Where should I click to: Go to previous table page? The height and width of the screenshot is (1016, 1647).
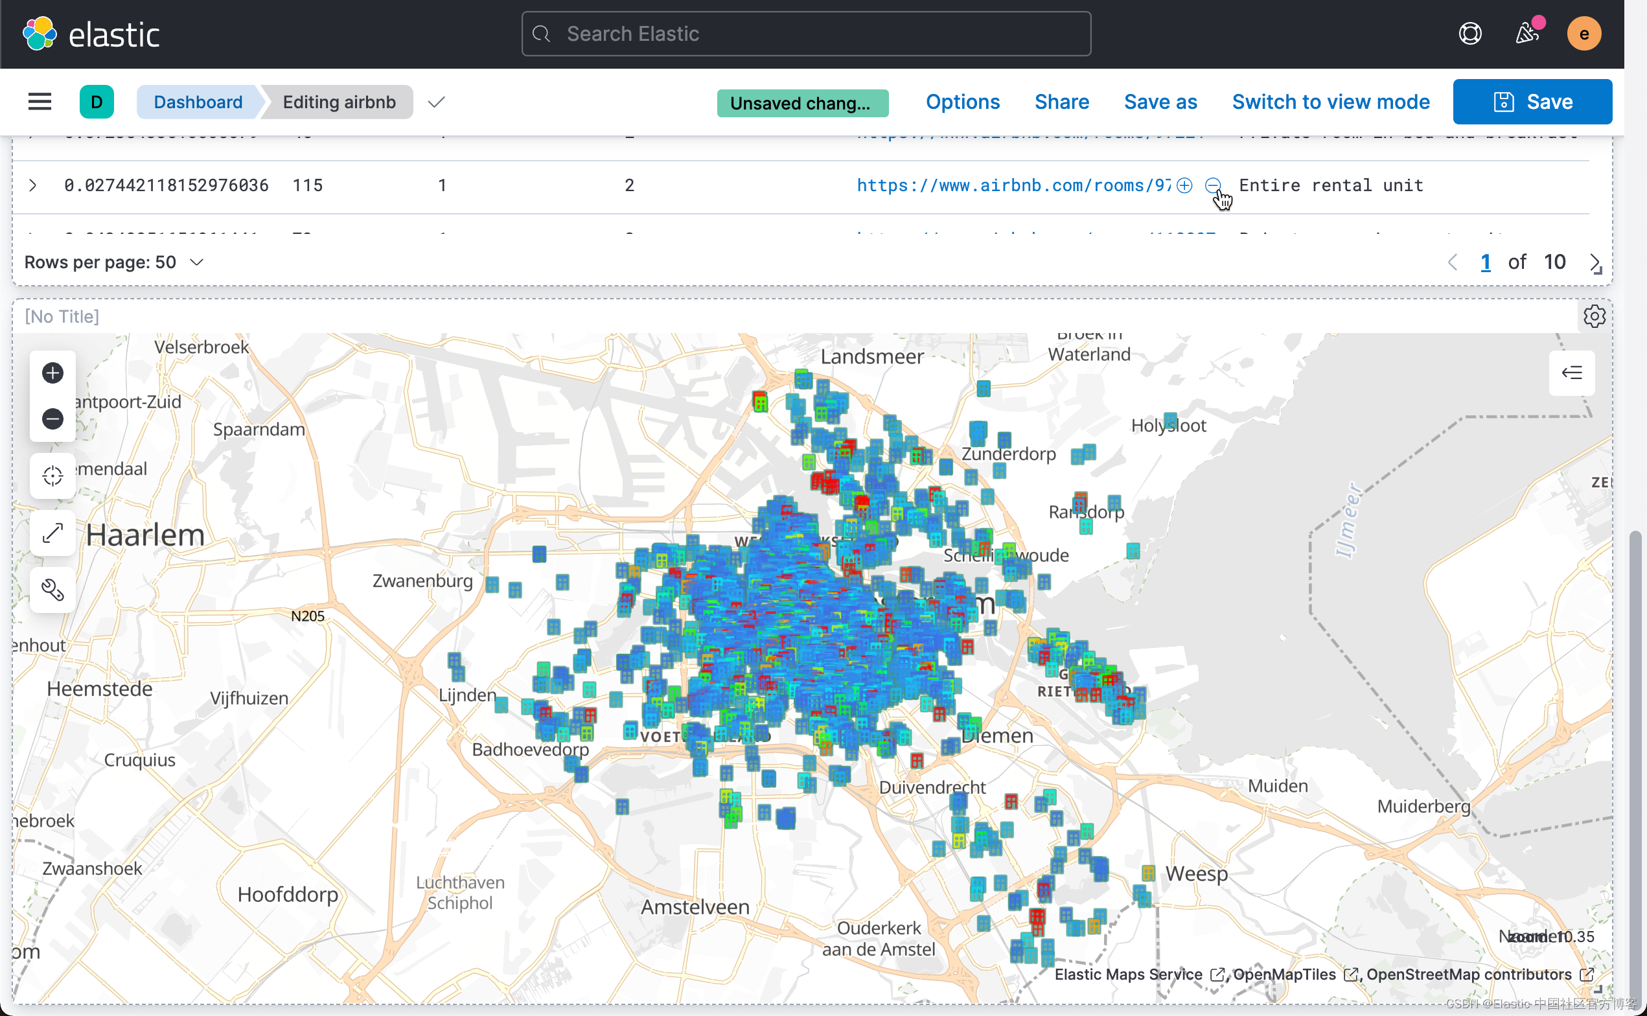click(1452, 262)
